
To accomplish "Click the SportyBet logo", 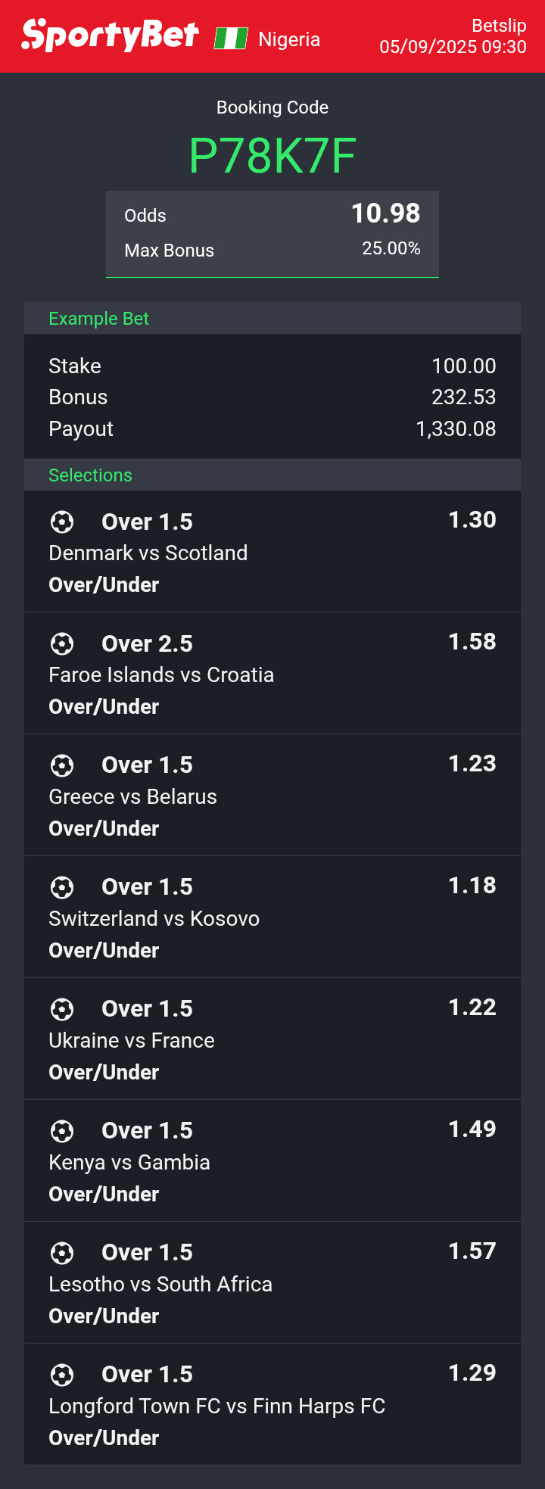I will pos(111,36).
